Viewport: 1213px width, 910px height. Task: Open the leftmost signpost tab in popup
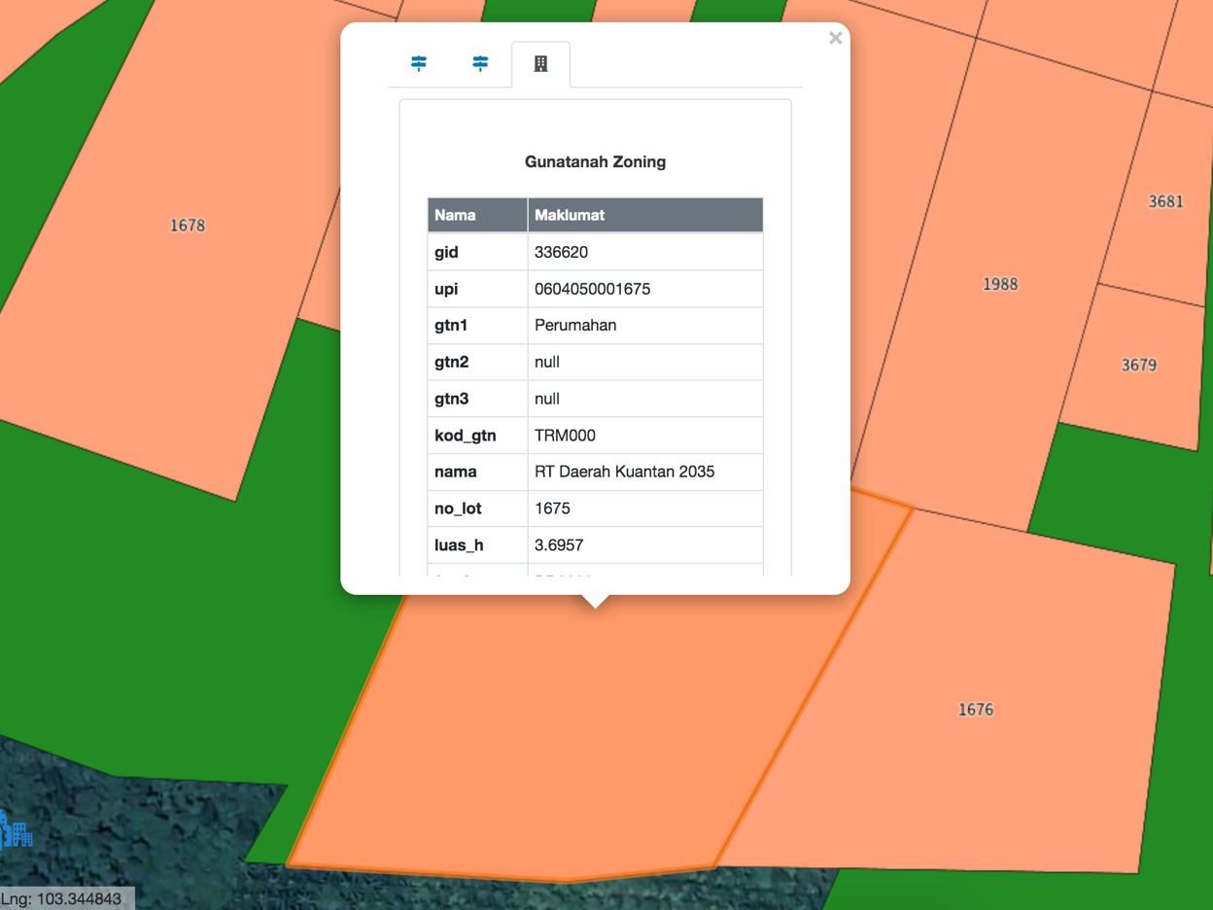(x=419, y=63)
